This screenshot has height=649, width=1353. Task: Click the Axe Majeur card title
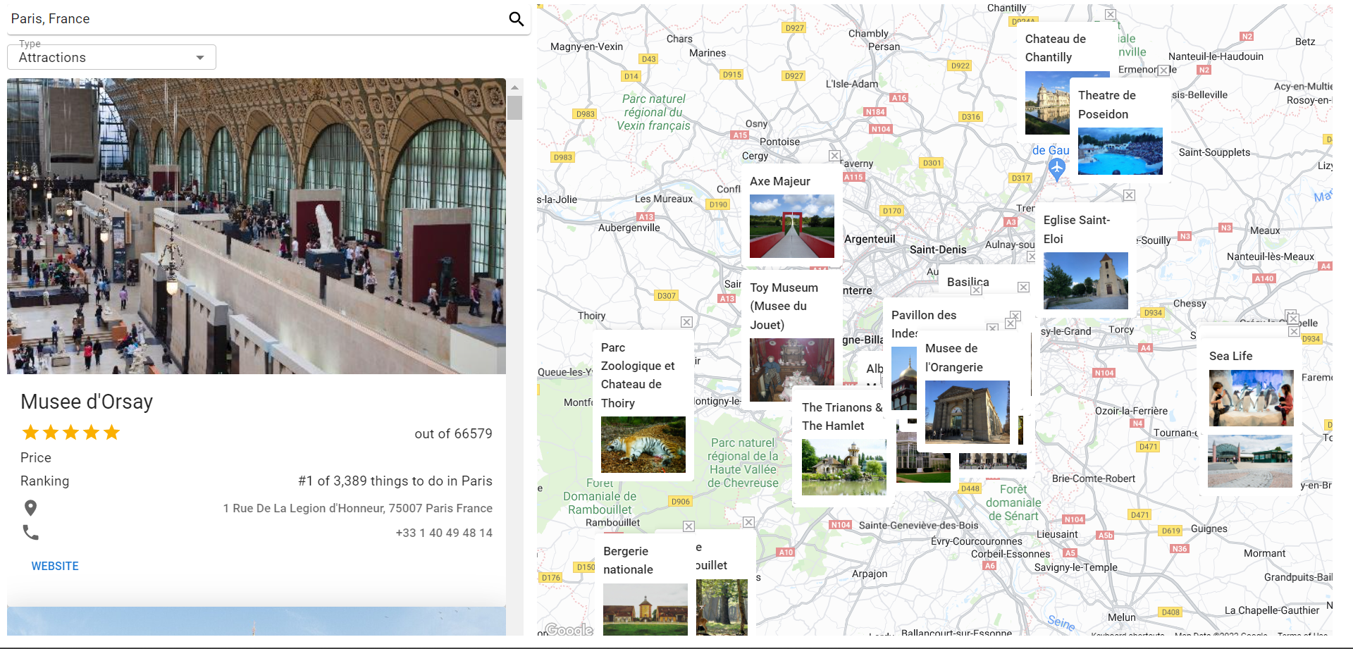tap(780, 181)
